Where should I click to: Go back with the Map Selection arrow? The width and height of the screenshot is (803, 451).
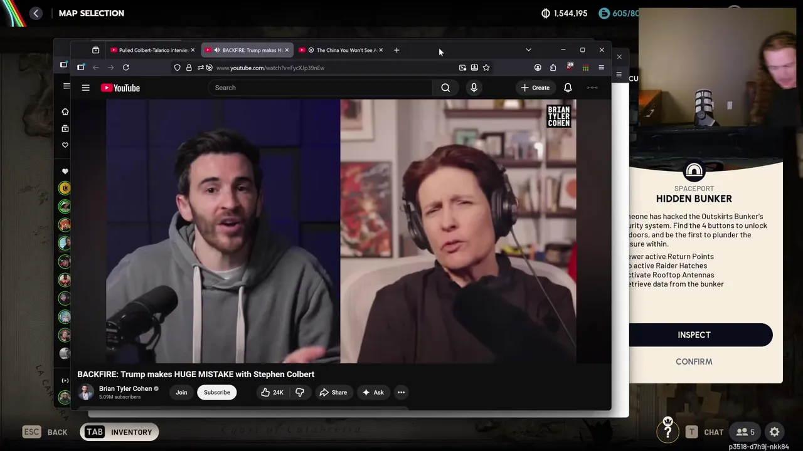tap(36, 13)
